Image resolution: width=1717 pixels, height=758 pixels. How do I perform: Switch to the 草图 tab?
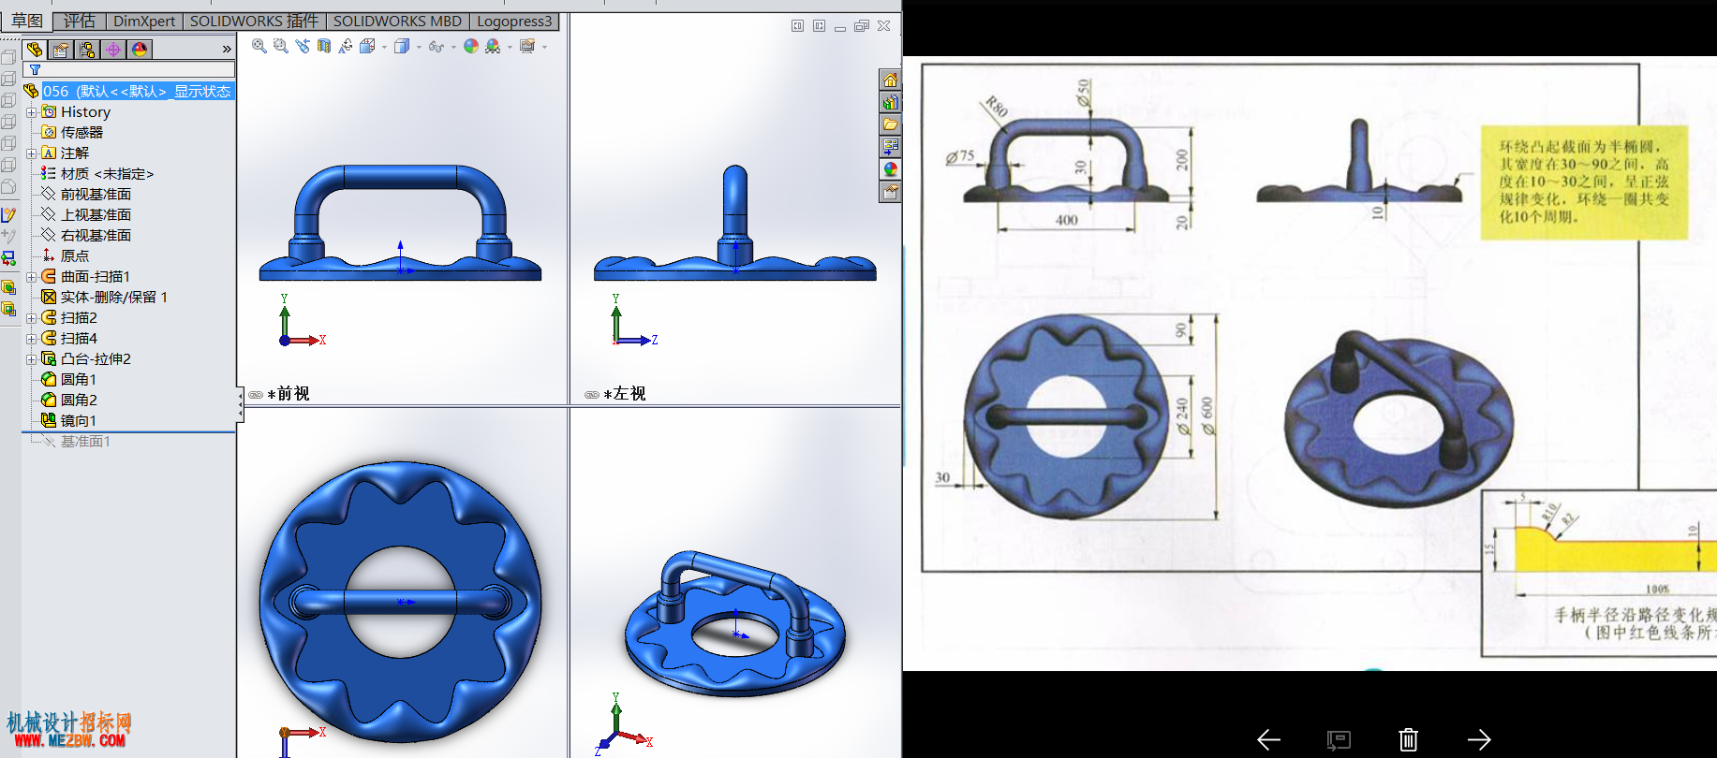pyautogui.click(x=26, y=21)
